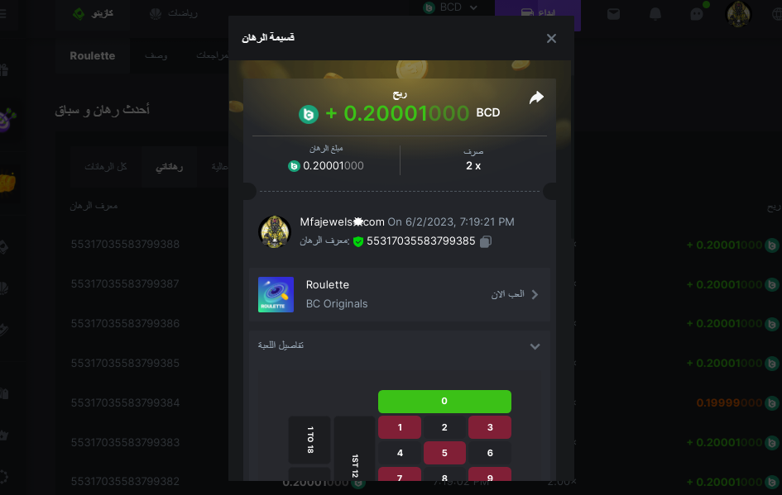Copy the bet ID to clipboard

click(485, 241)
